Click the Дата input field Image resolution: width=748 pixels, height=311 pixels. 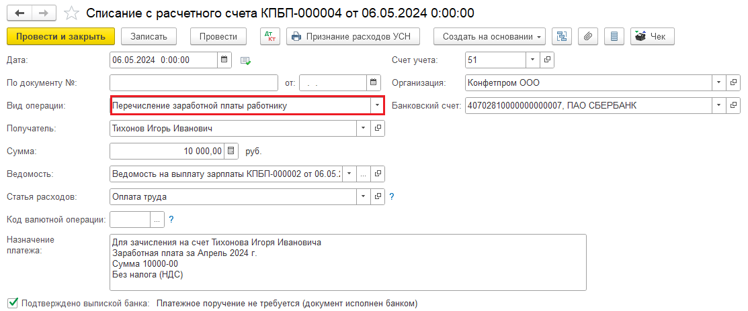(x=163, y=60)
